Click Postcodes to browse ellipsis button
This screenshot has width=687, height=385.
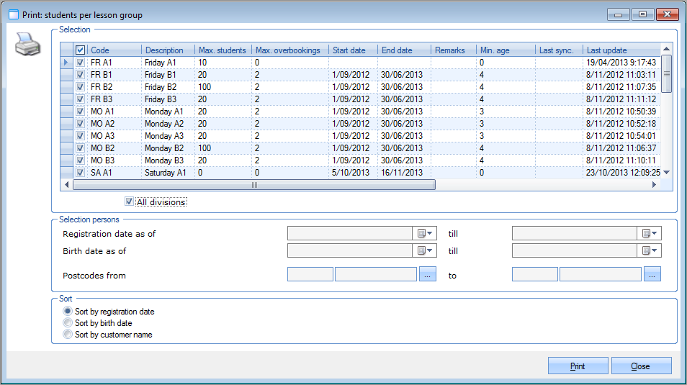click(x=652, y=274)
